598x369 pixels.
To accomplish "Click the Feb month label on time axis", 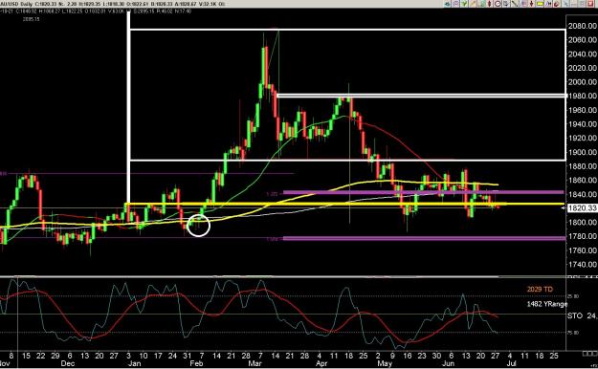I will pos(196,363).
